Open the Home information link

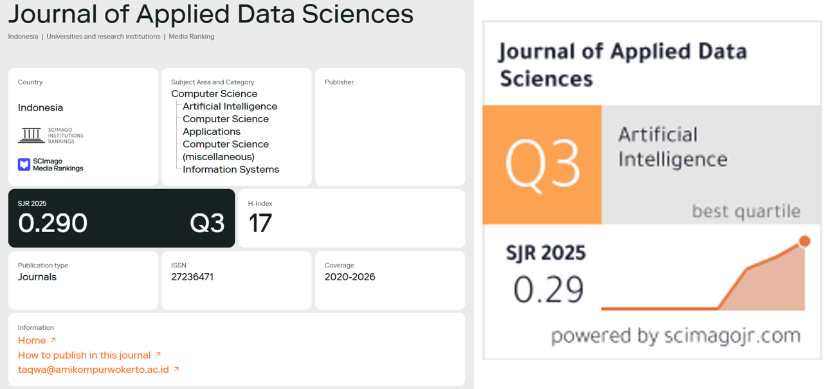tap(32, 340)
